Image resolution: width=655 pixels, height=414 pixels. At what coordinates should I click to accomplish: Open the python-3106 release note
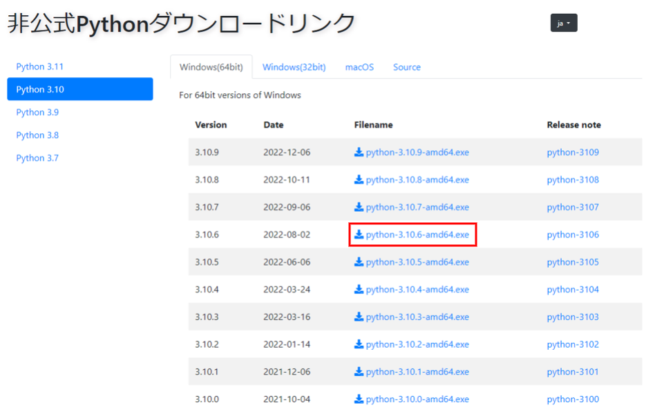pyautogui.click(x=572, y=235)
